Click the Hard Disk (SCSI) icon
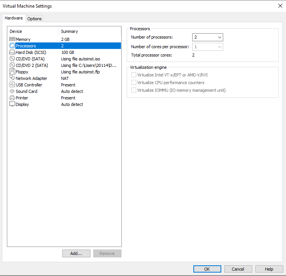The width and height of the screenshot is (286, 276). (12, 52)
